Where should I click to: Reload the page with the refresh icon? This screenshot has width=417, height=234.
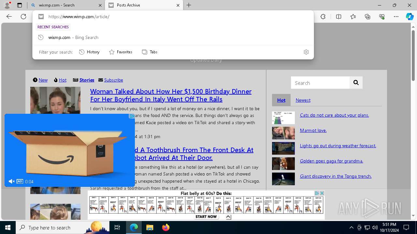[23, 17]
